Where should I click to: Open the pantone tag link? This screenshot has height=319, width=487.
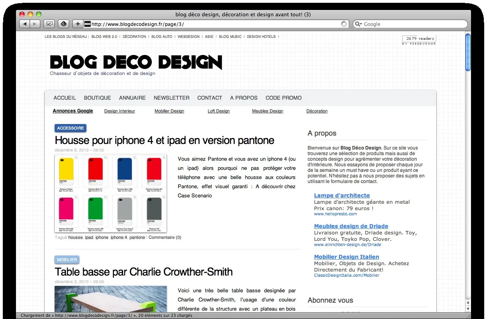137,237
